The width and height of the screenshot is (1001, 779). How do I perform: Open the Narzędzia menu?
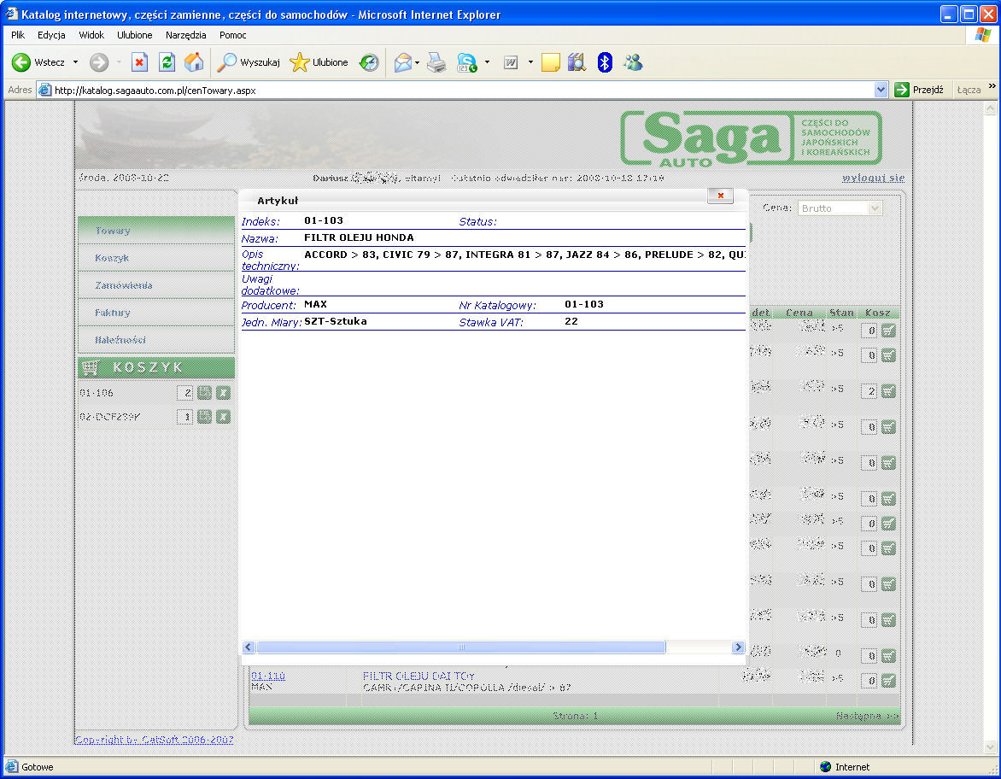186,35
